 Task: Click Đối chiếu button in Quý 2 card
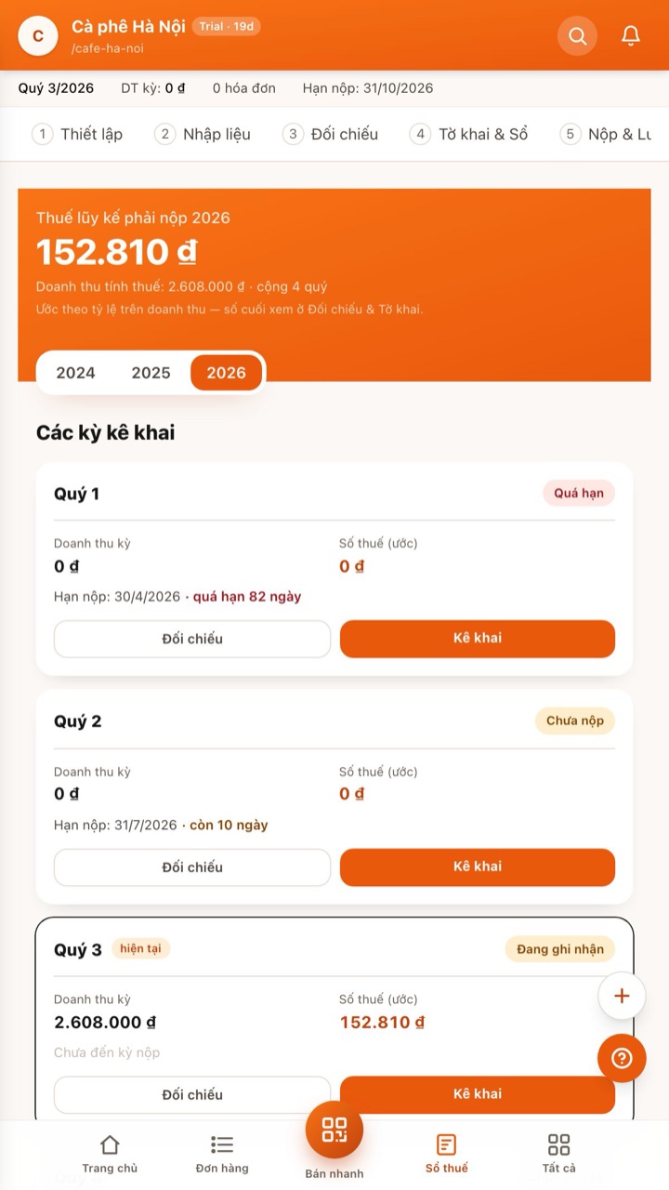click(x=192, y=867)
